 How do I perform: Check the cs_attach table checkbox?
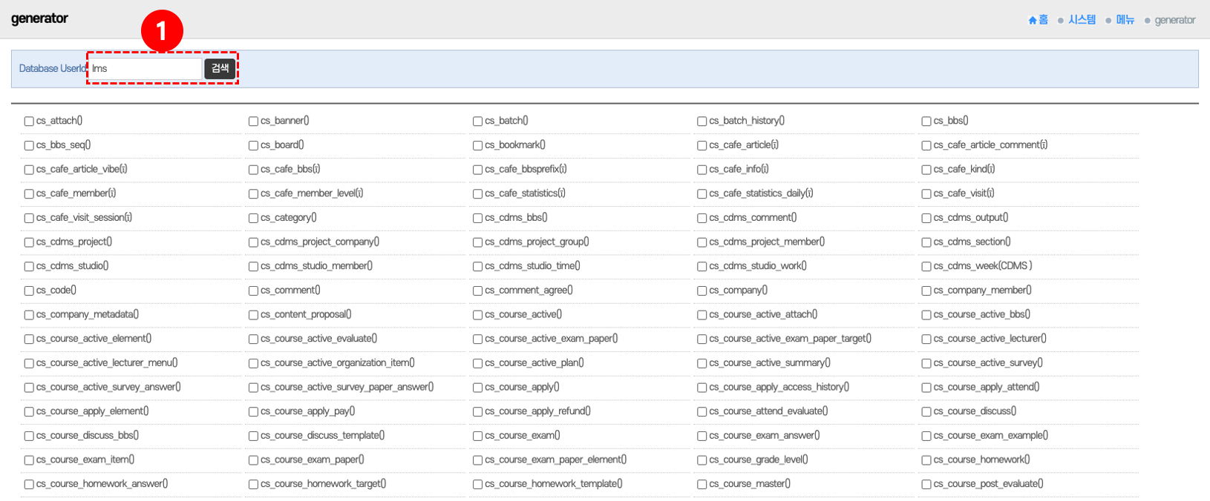(29, 122)
